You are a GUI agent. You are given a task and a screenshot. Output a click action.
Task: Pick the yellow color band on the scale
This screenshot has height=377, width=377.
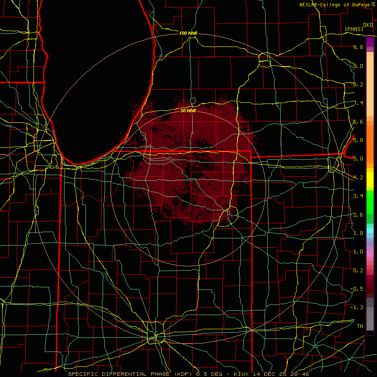point(370,179)
